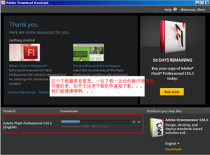The image size is (210, 155).
Task: Click the Adobe icon in title bar
Action: pos(3,3)
